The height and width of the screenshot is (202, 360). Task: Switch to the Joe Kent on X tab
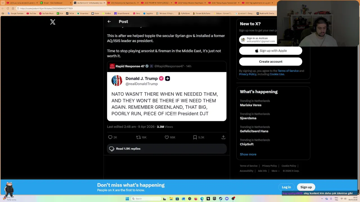pos(90,3)
